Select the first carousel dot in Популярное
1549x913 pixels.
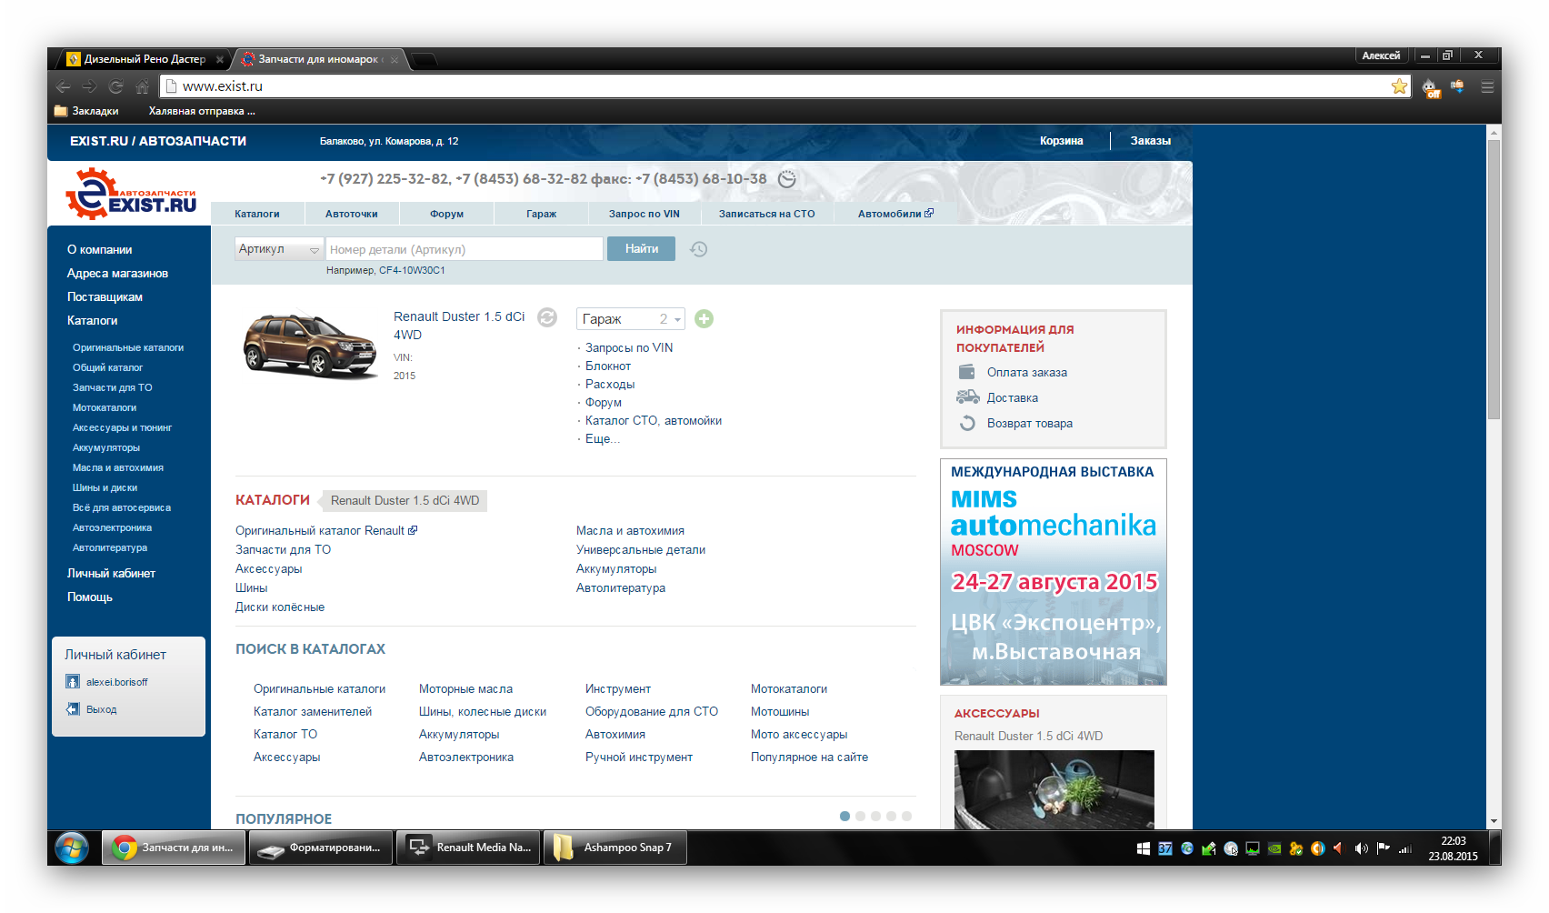844,816
